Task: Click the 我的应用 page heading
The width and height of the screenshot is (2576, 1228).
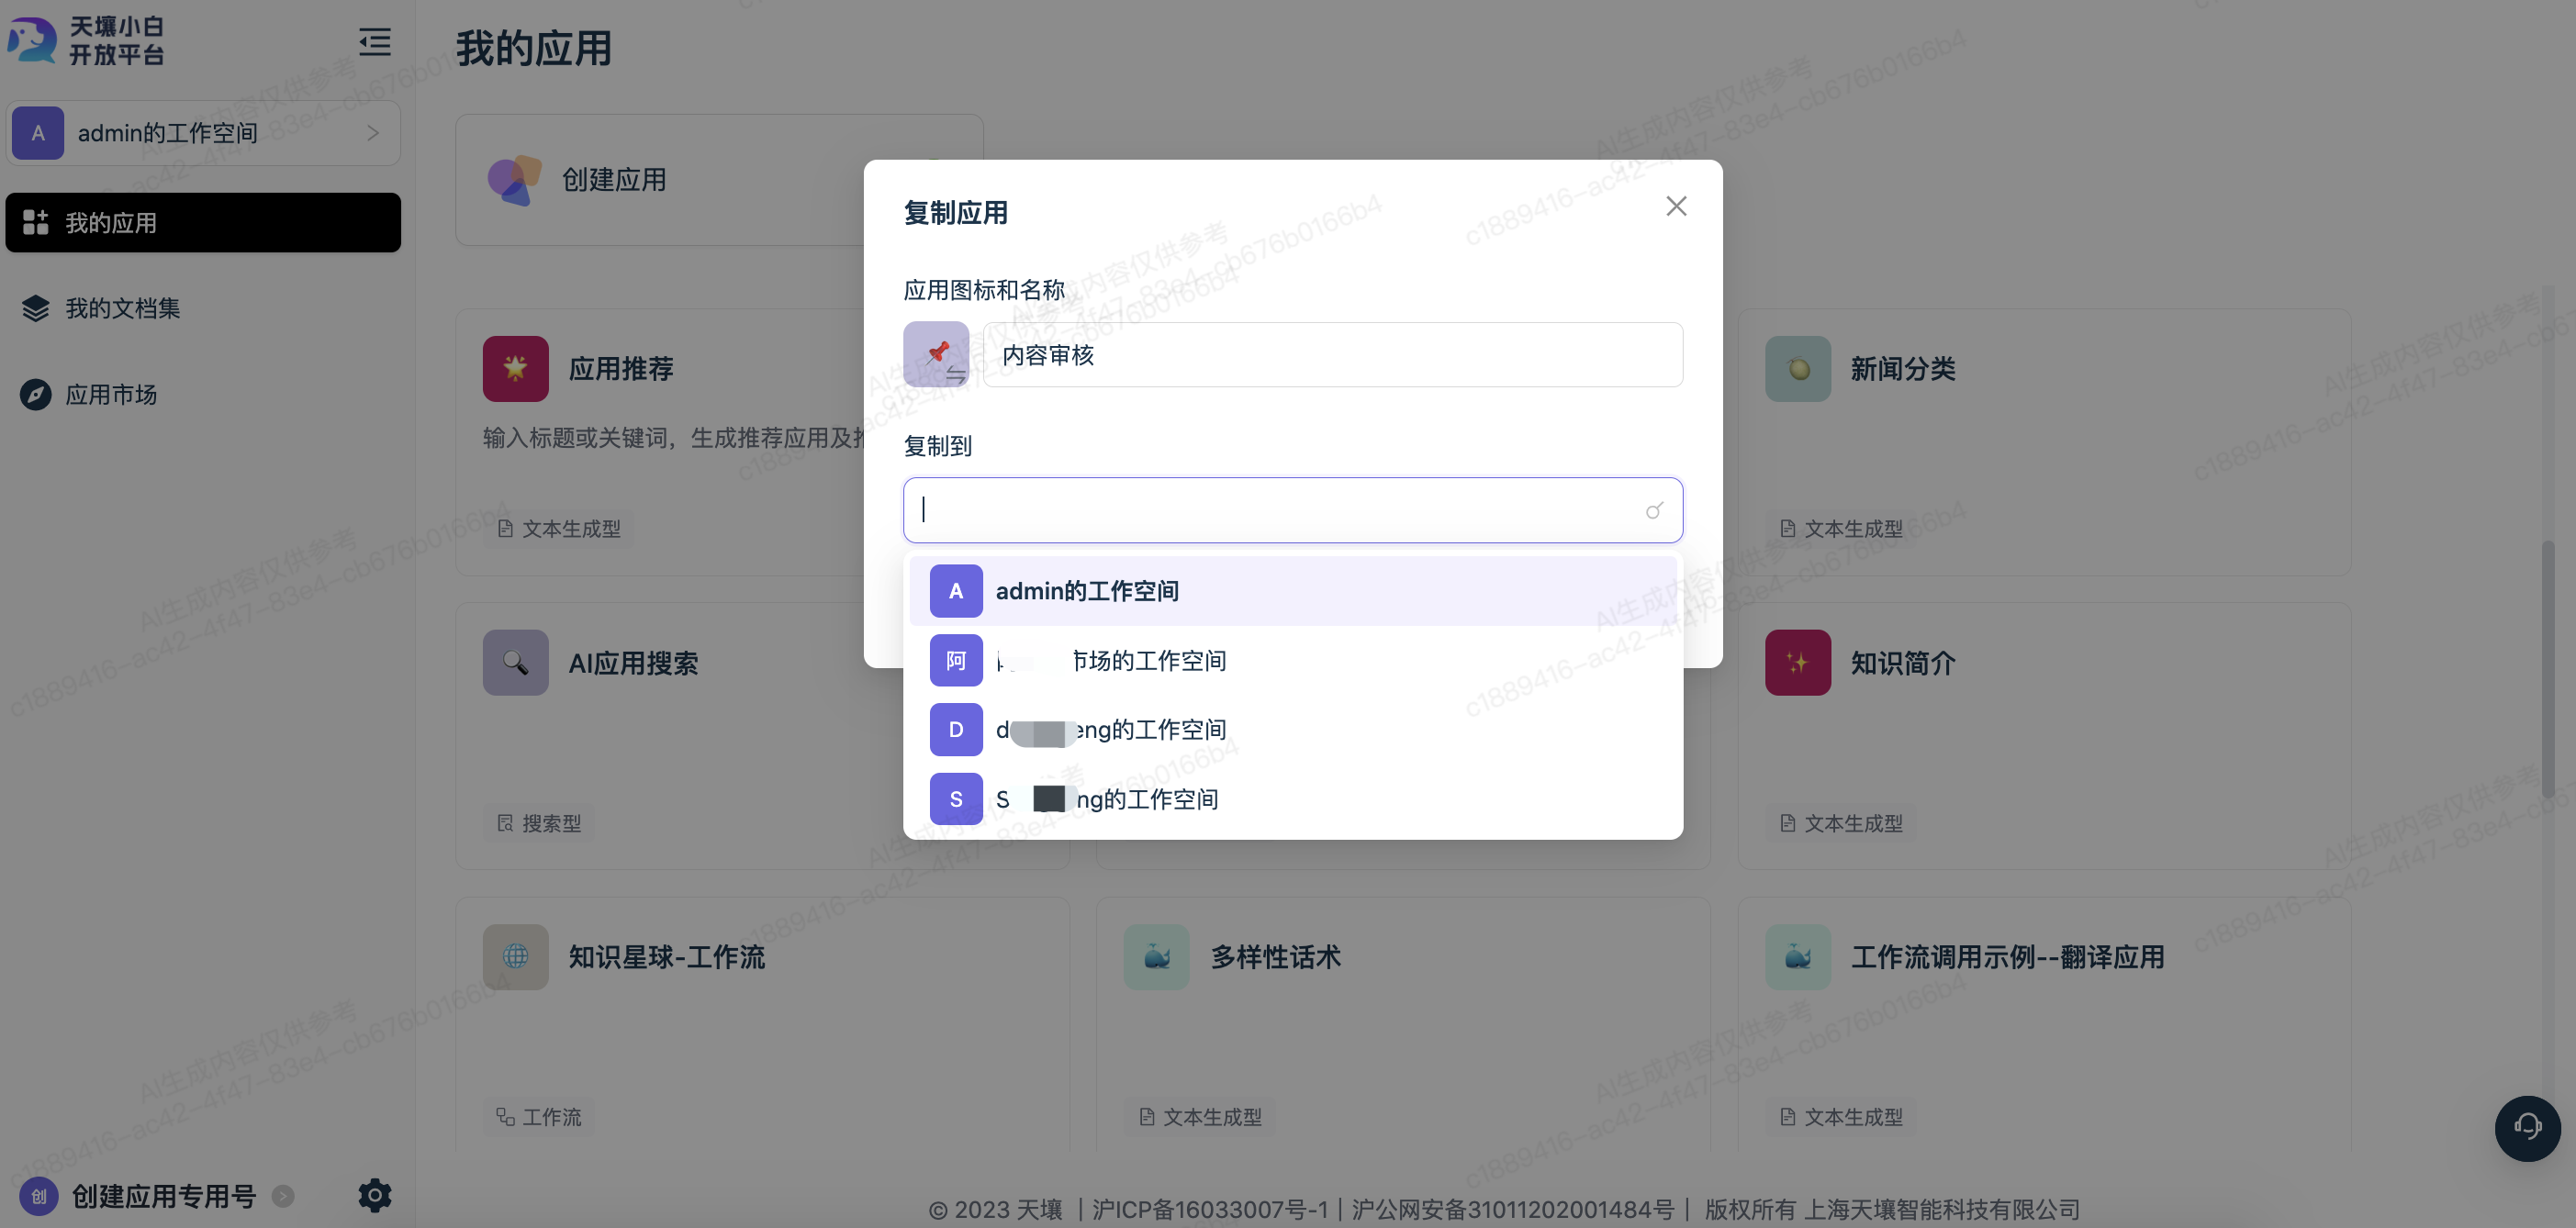Action: [x=533, y=48]
